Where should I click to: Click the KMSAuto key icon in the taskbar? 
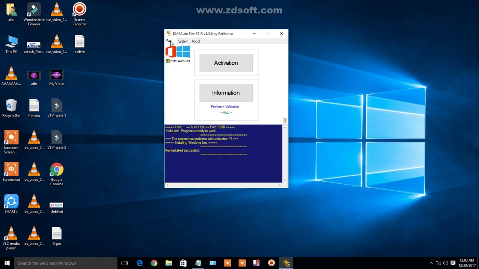tap(286, 263)
